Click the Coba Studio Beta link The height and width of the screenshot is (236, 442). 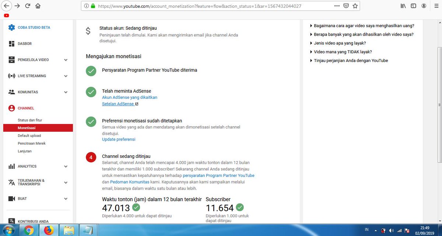[34, 28]
